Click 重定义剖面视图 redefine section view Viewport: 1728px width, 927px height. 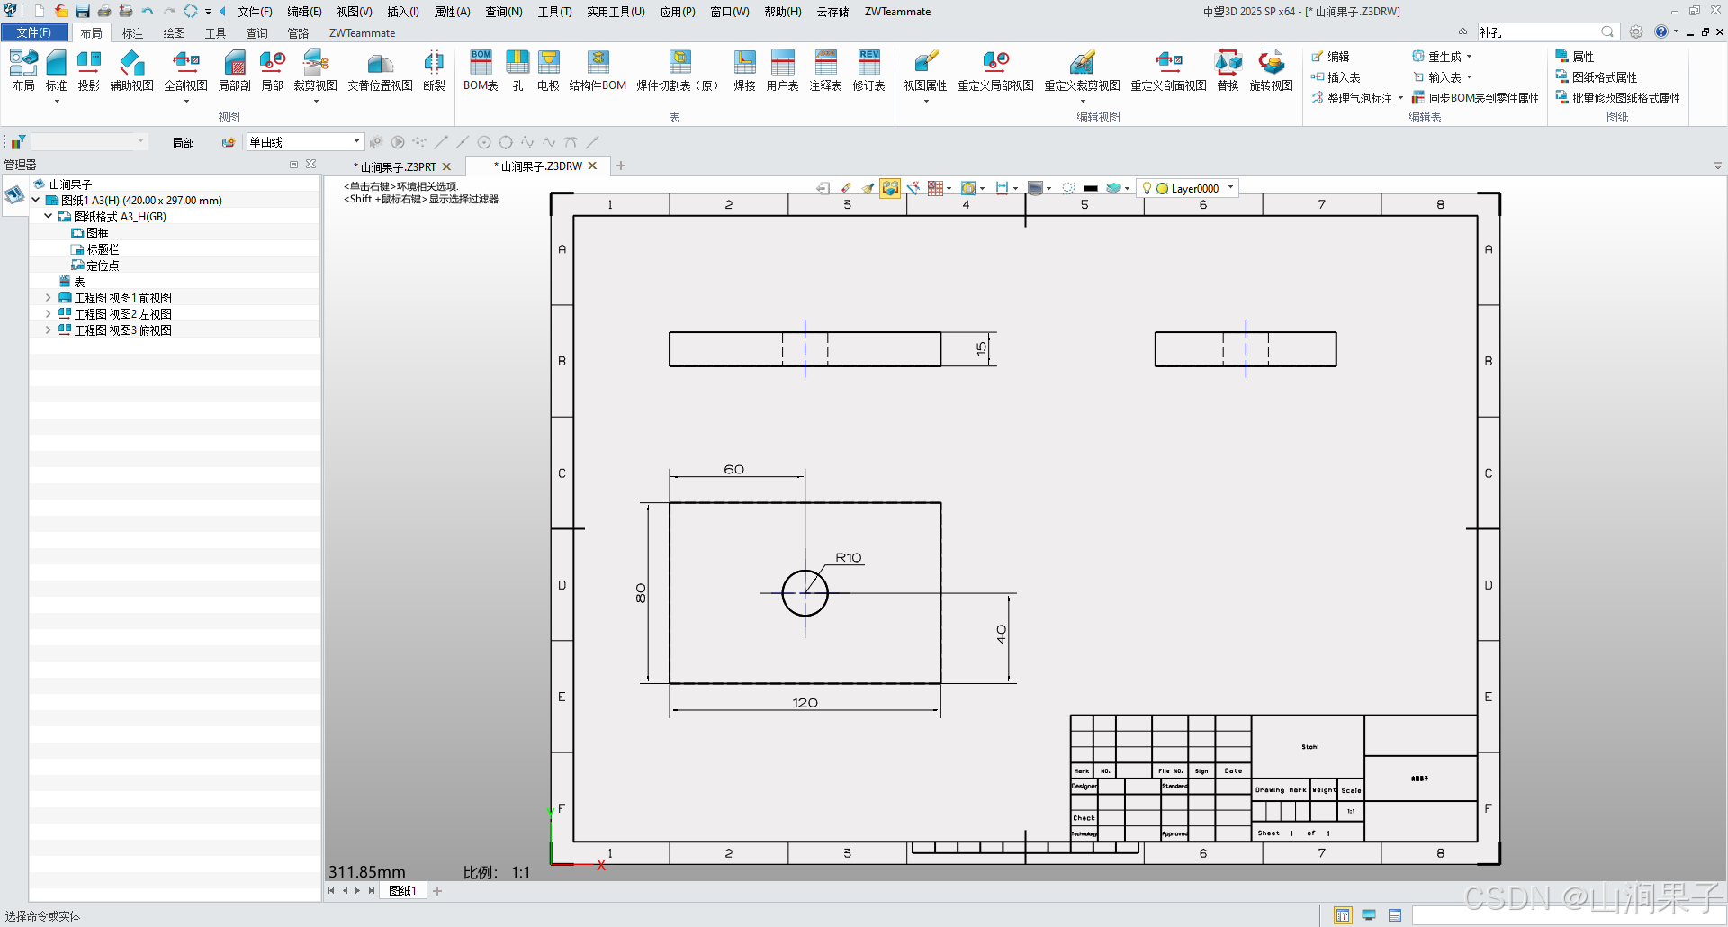click(x=1168, y=70)
